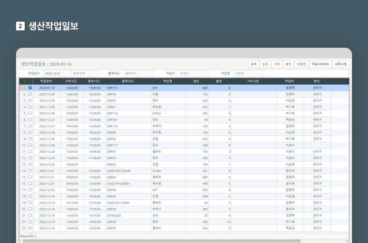Click the Record ID: 1 status text

pos(29,236)
